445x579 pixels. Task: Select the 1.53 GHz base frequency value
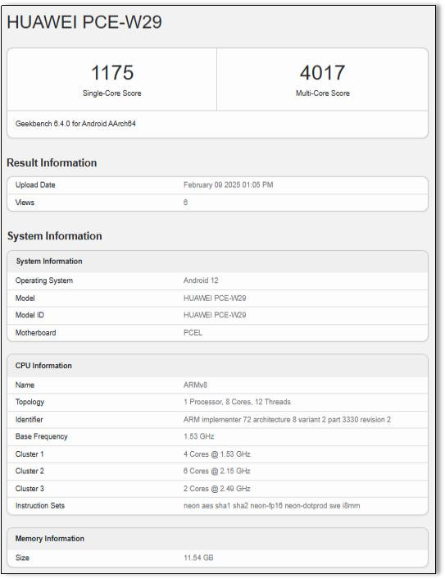coord(199,436)
